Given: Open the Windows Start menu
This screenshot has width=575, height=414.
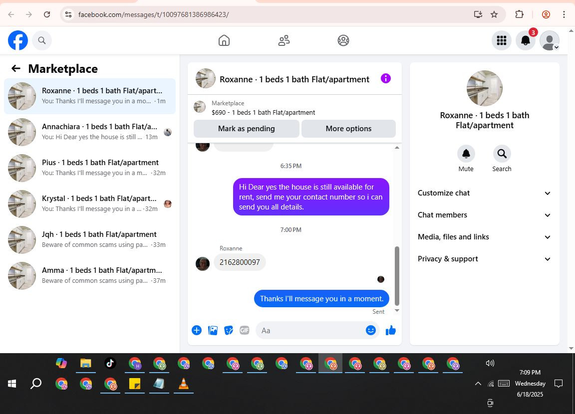Looking at the screenshot, I should (x=12, y=384).
